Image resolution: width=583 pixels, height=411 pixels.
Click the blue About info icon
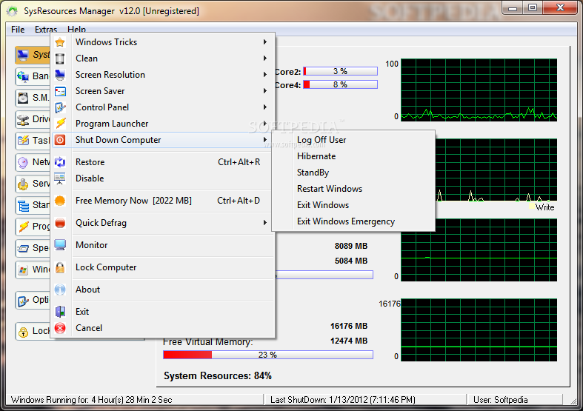(60, 290)
